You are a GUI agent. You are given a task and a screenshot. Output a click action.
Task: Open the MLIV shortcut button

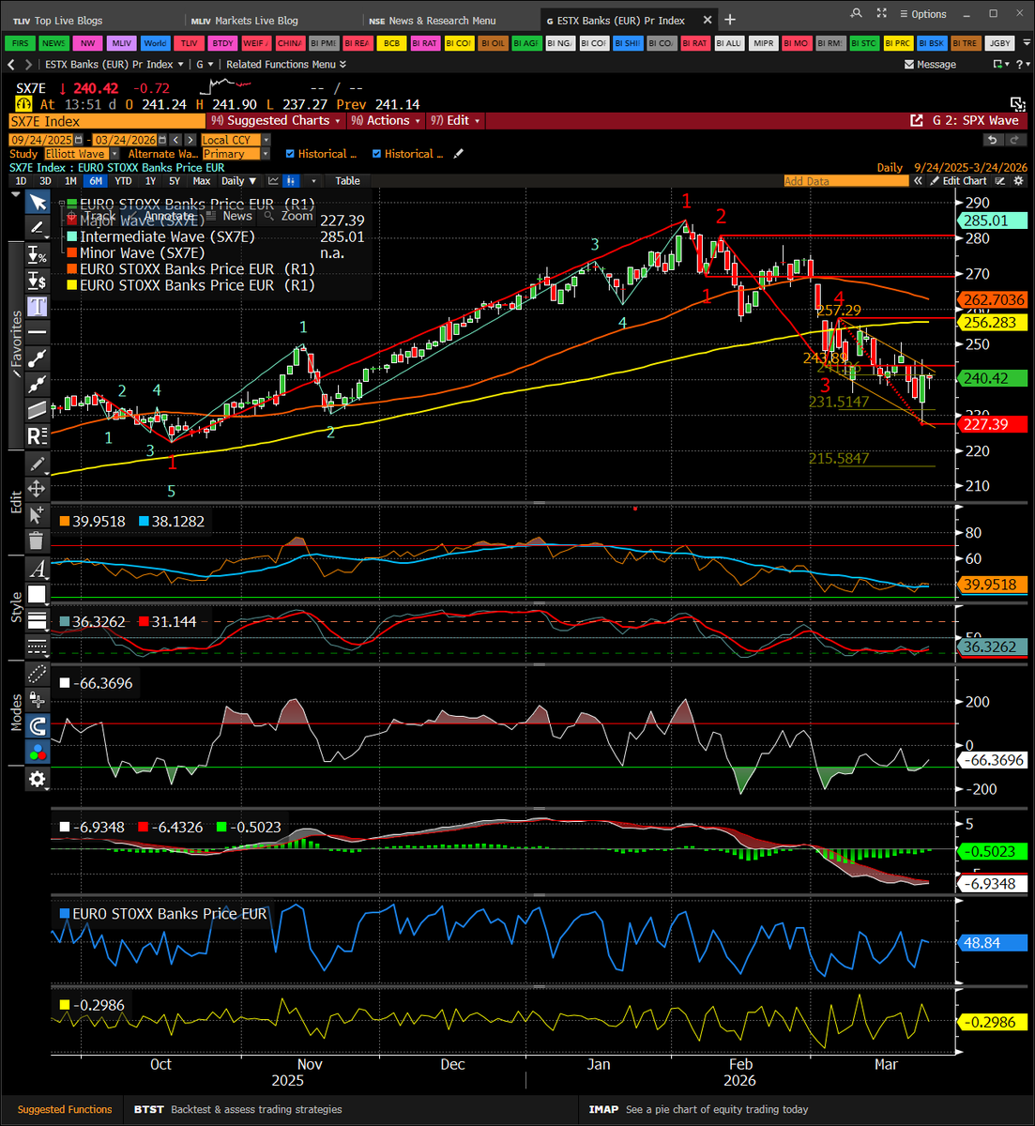click(121, 43)
